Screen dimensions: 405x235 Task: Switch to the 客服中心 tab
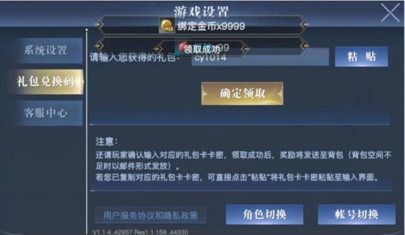click(46, 113)
